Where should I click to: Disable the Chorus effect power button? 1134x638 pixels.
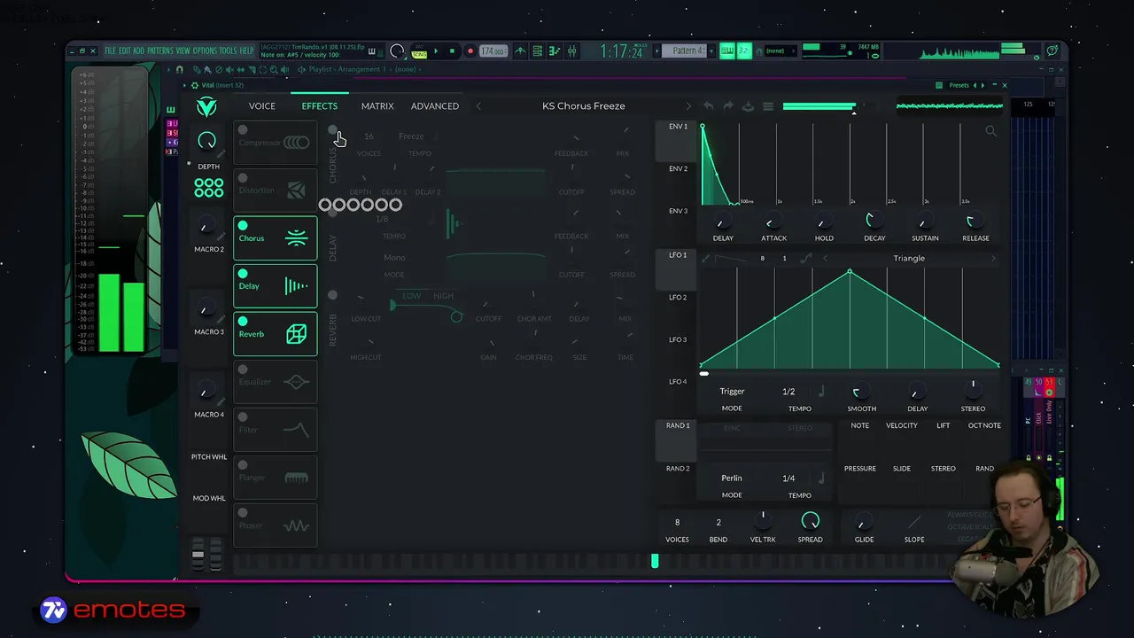243,226
